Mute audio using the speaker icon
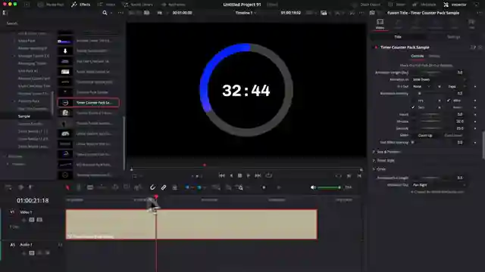Viewport: 485px width, 272px height. (x=313, y=187)
